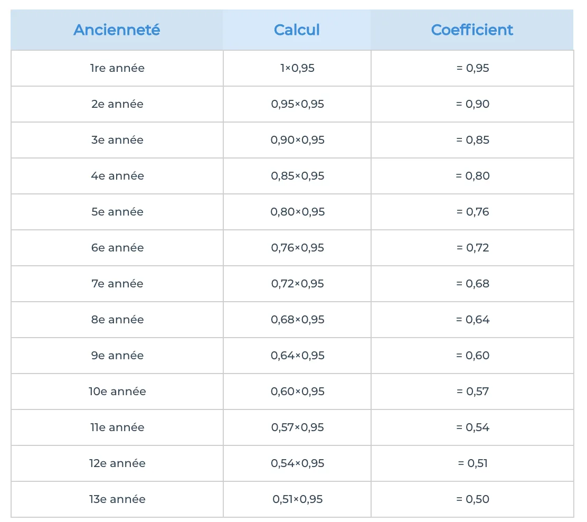The height and width of the screenshot is (522, 587).
Task: Click the 11e année row label
Action: 117,427
